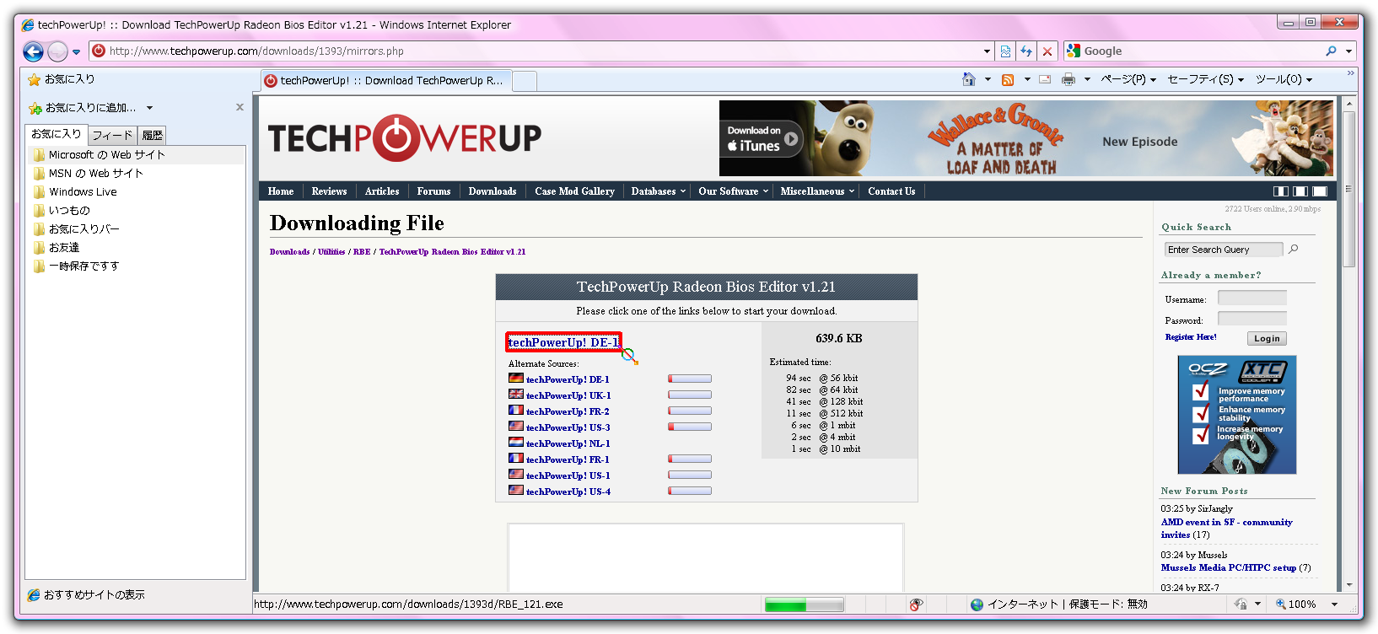Stop loading with the red X icon

(x=1047, y=51)
